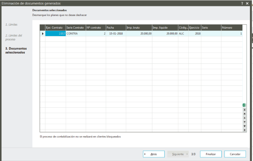Go to next page arrow in grid navigator

[245, 126]
